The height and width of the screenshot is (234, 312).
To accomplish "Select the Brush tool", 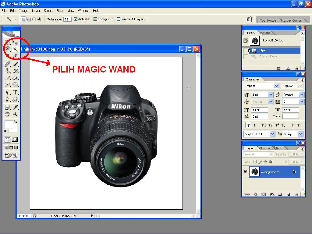I will 15,64.
